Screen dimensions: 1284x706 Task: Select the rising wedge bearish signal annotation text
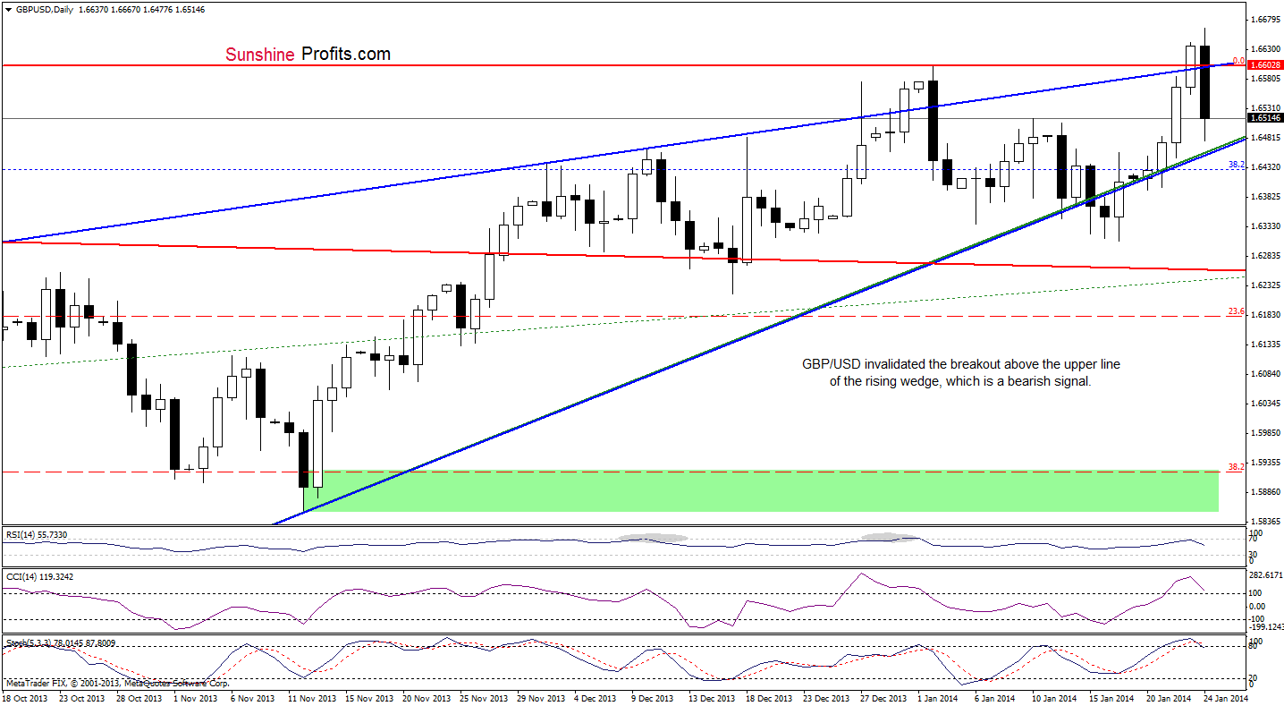(x=959, y=372)
